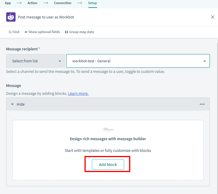Click the Find search icon
The width and height of the screenshot is (218, 194).
point(10,32)
